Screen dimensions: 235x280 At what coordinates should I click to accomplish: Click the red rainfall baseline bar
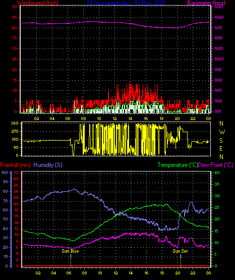(x=116, y=266)
